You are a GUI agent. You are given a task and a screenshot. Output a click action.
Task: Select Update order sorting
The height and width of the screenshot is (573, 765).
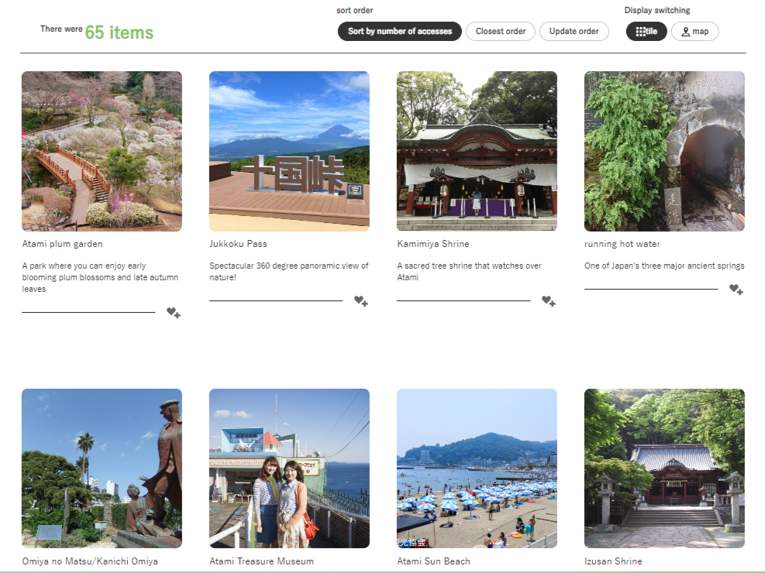(x=574, y=32)
